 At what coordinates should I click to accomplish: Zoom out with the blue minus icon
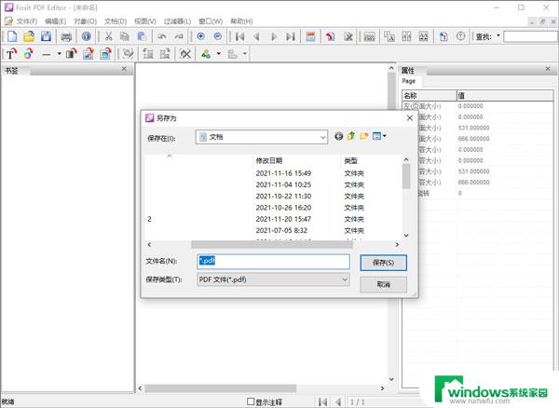[x=218, y=36]
